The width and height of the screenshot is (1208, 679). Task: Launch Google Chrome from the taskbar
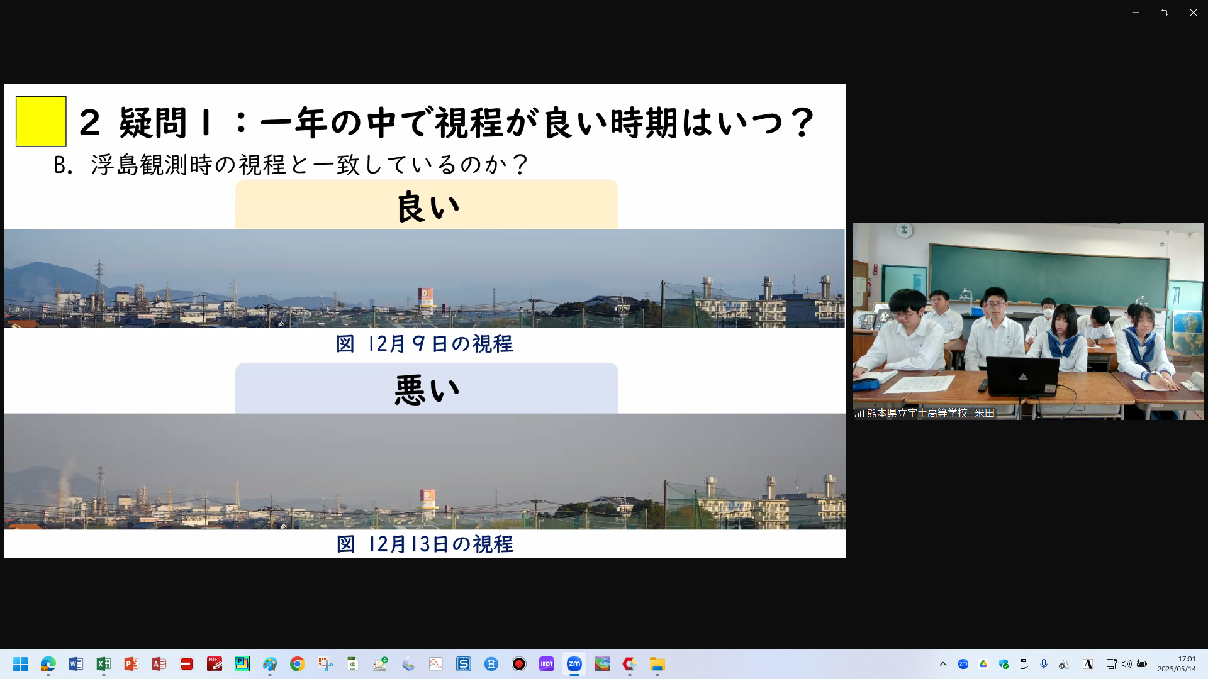(x=298, y=664)
